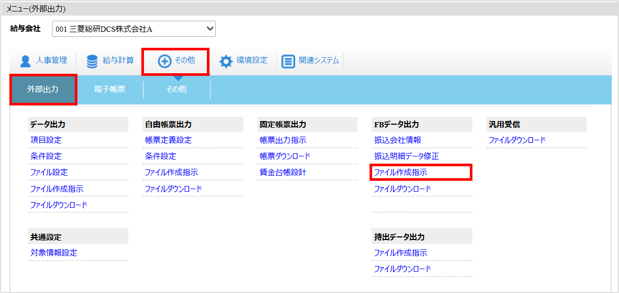Screen dimensions: 619x293
Task: Open 振込明細データ修正 link
Action: point(406,156)
